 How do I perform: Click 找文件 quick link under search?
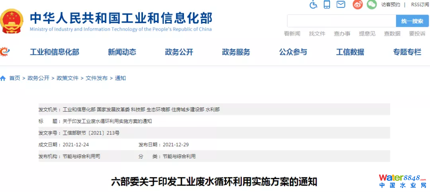[317, 34]
